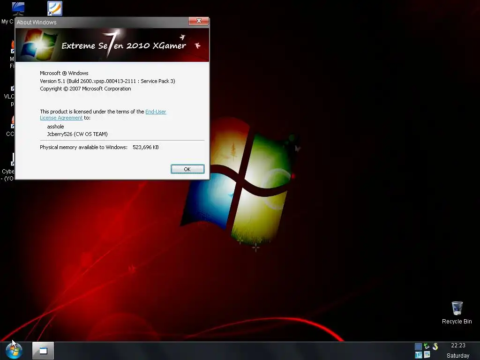
Task: Click the white window tray icon
Action: (x=427, y=355)
